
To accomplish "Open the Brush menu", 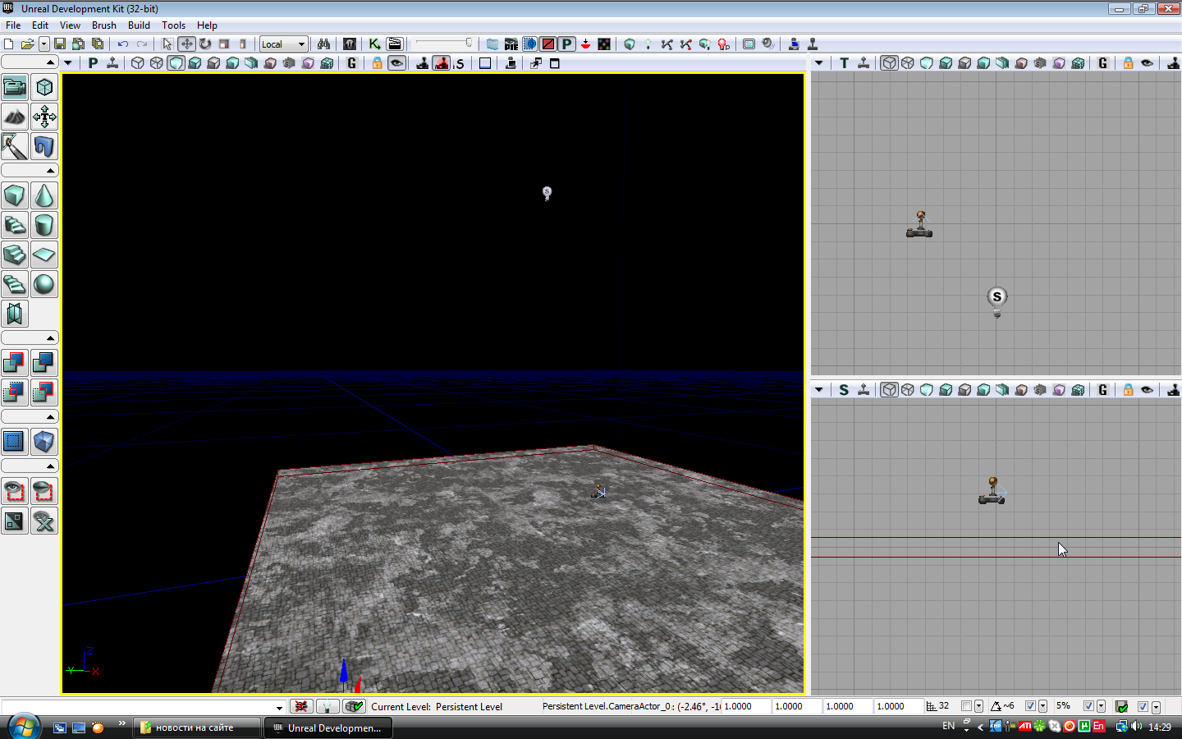I will 103,25.
